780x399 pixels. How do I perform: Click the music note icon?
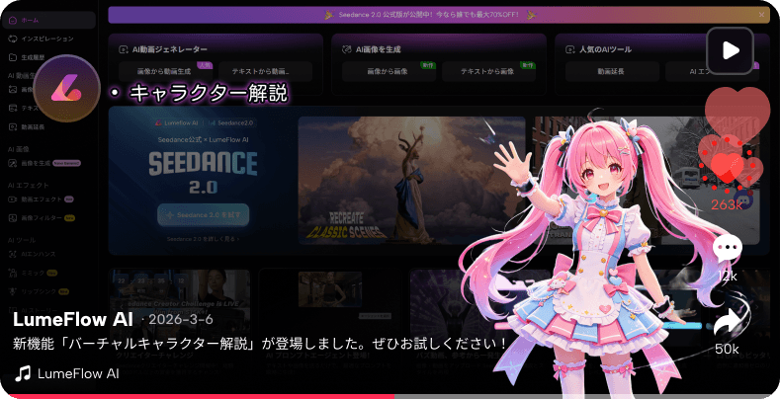point(23,373)
